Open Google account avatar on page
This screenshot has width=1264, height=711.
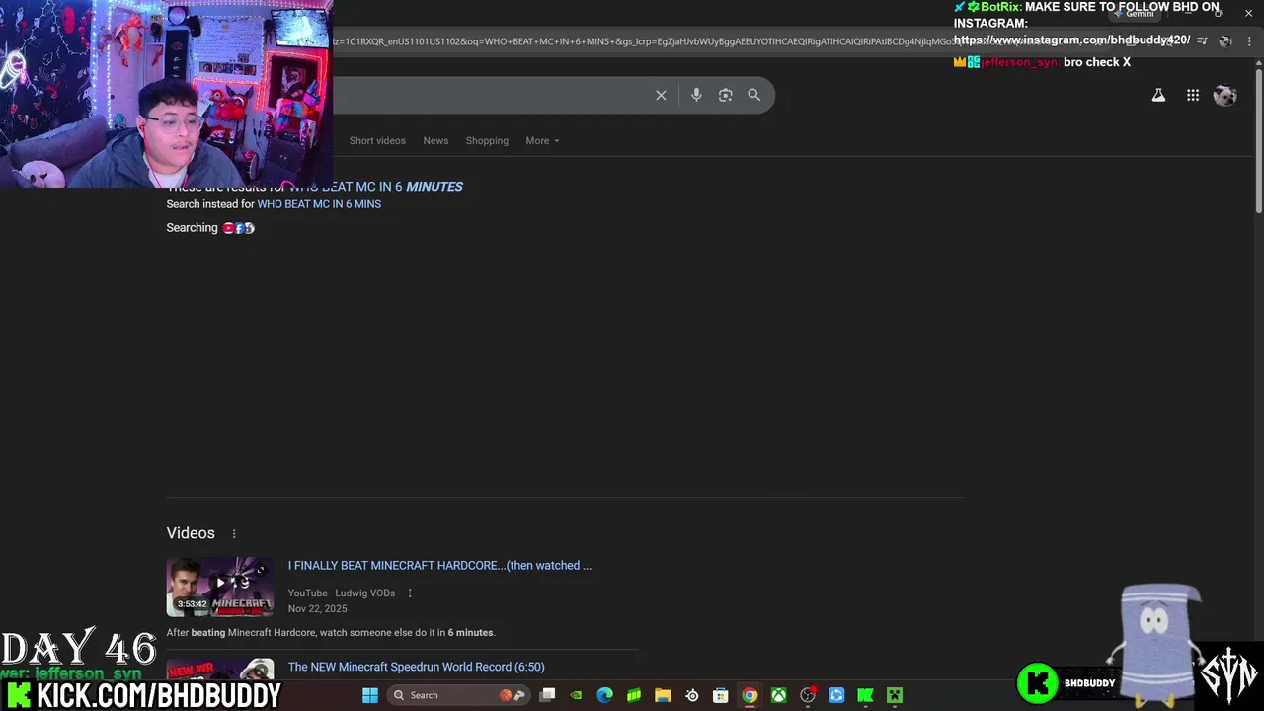coord(1225,95)
